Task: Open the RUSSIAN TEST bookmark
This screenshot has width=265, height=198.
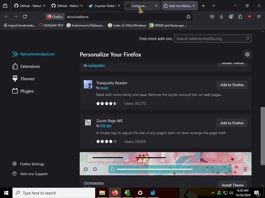Action: 51,26
